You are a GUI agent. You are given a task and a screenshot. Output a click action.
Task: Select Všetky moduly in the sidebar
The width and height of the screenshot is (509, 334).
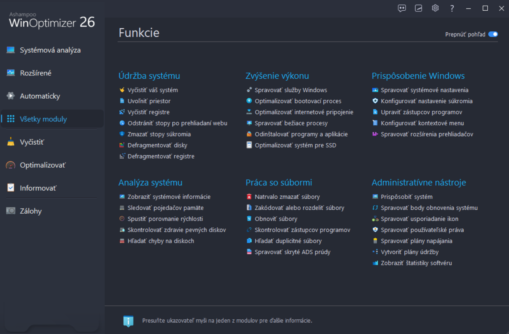pos(52,119)
